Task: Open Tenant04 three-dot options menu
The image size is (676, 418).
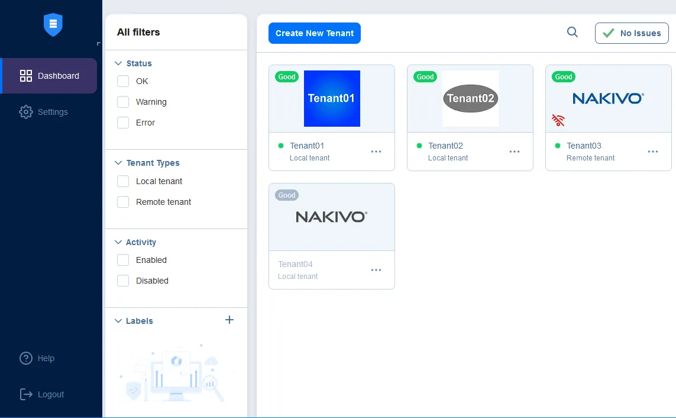Action: pos(376,270)
